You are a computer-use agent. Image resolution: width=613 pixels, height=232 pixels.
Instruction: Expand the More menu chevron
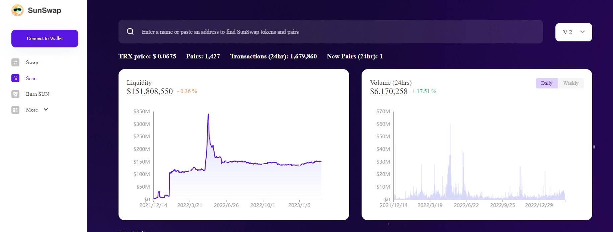pyautogui.click(x=46, y=109)
